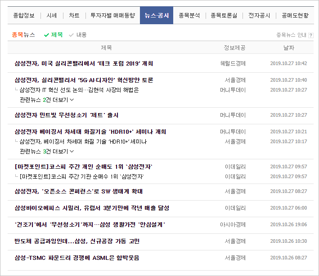Open article about 무선청소기 '제트' 출시
The height and width of the screenshot is (276, 319).
tap(66, 115)
